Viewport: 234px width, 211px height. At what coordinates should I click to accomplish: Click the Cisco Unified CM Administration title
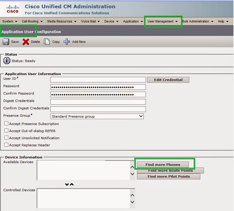point(70,7)
